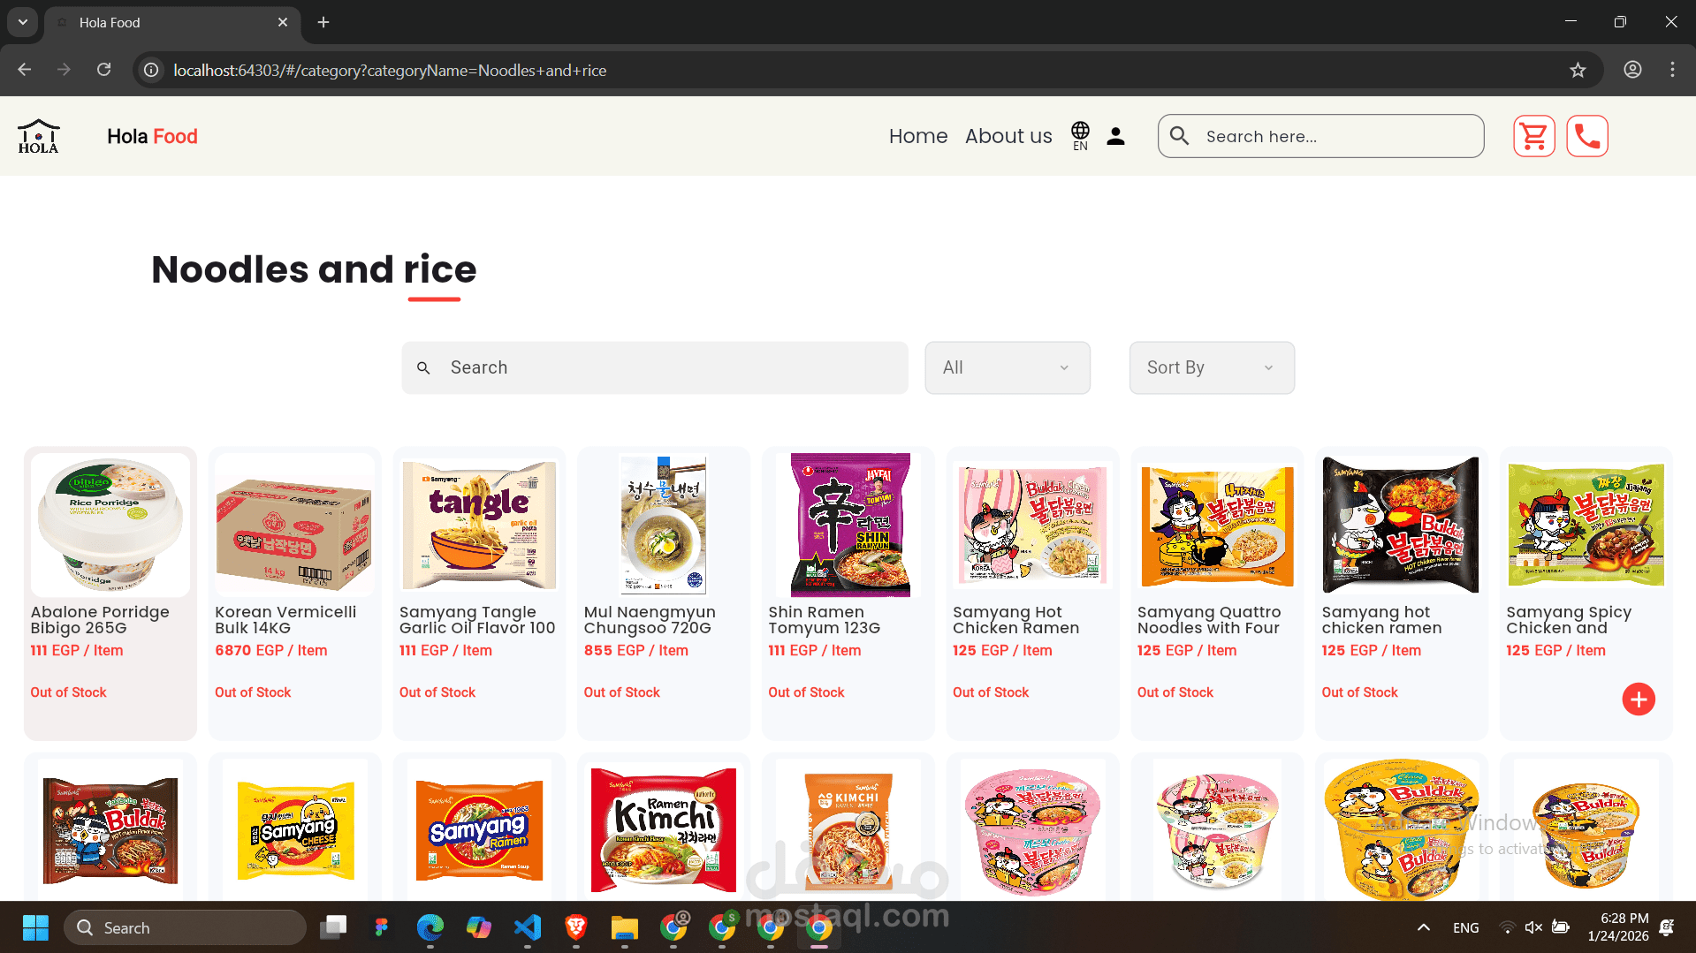Select the Hola Food browser tab
The width and height of the screenshot is (1696, 953).
point(172,22)
